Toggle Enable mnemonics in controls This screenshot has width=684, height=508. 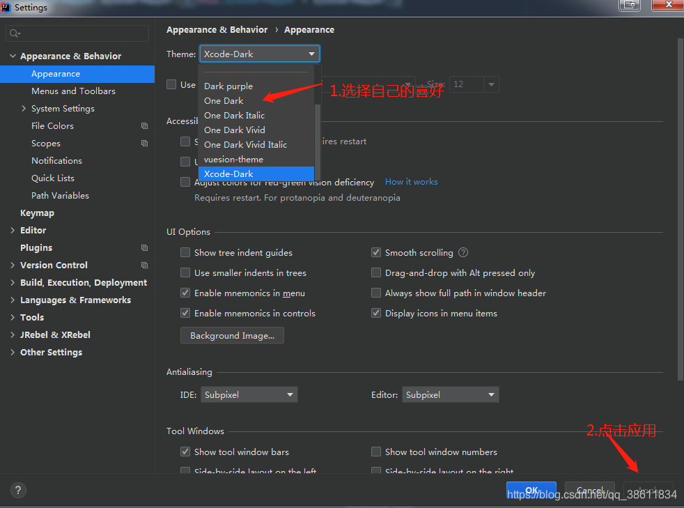coord(185,313)
